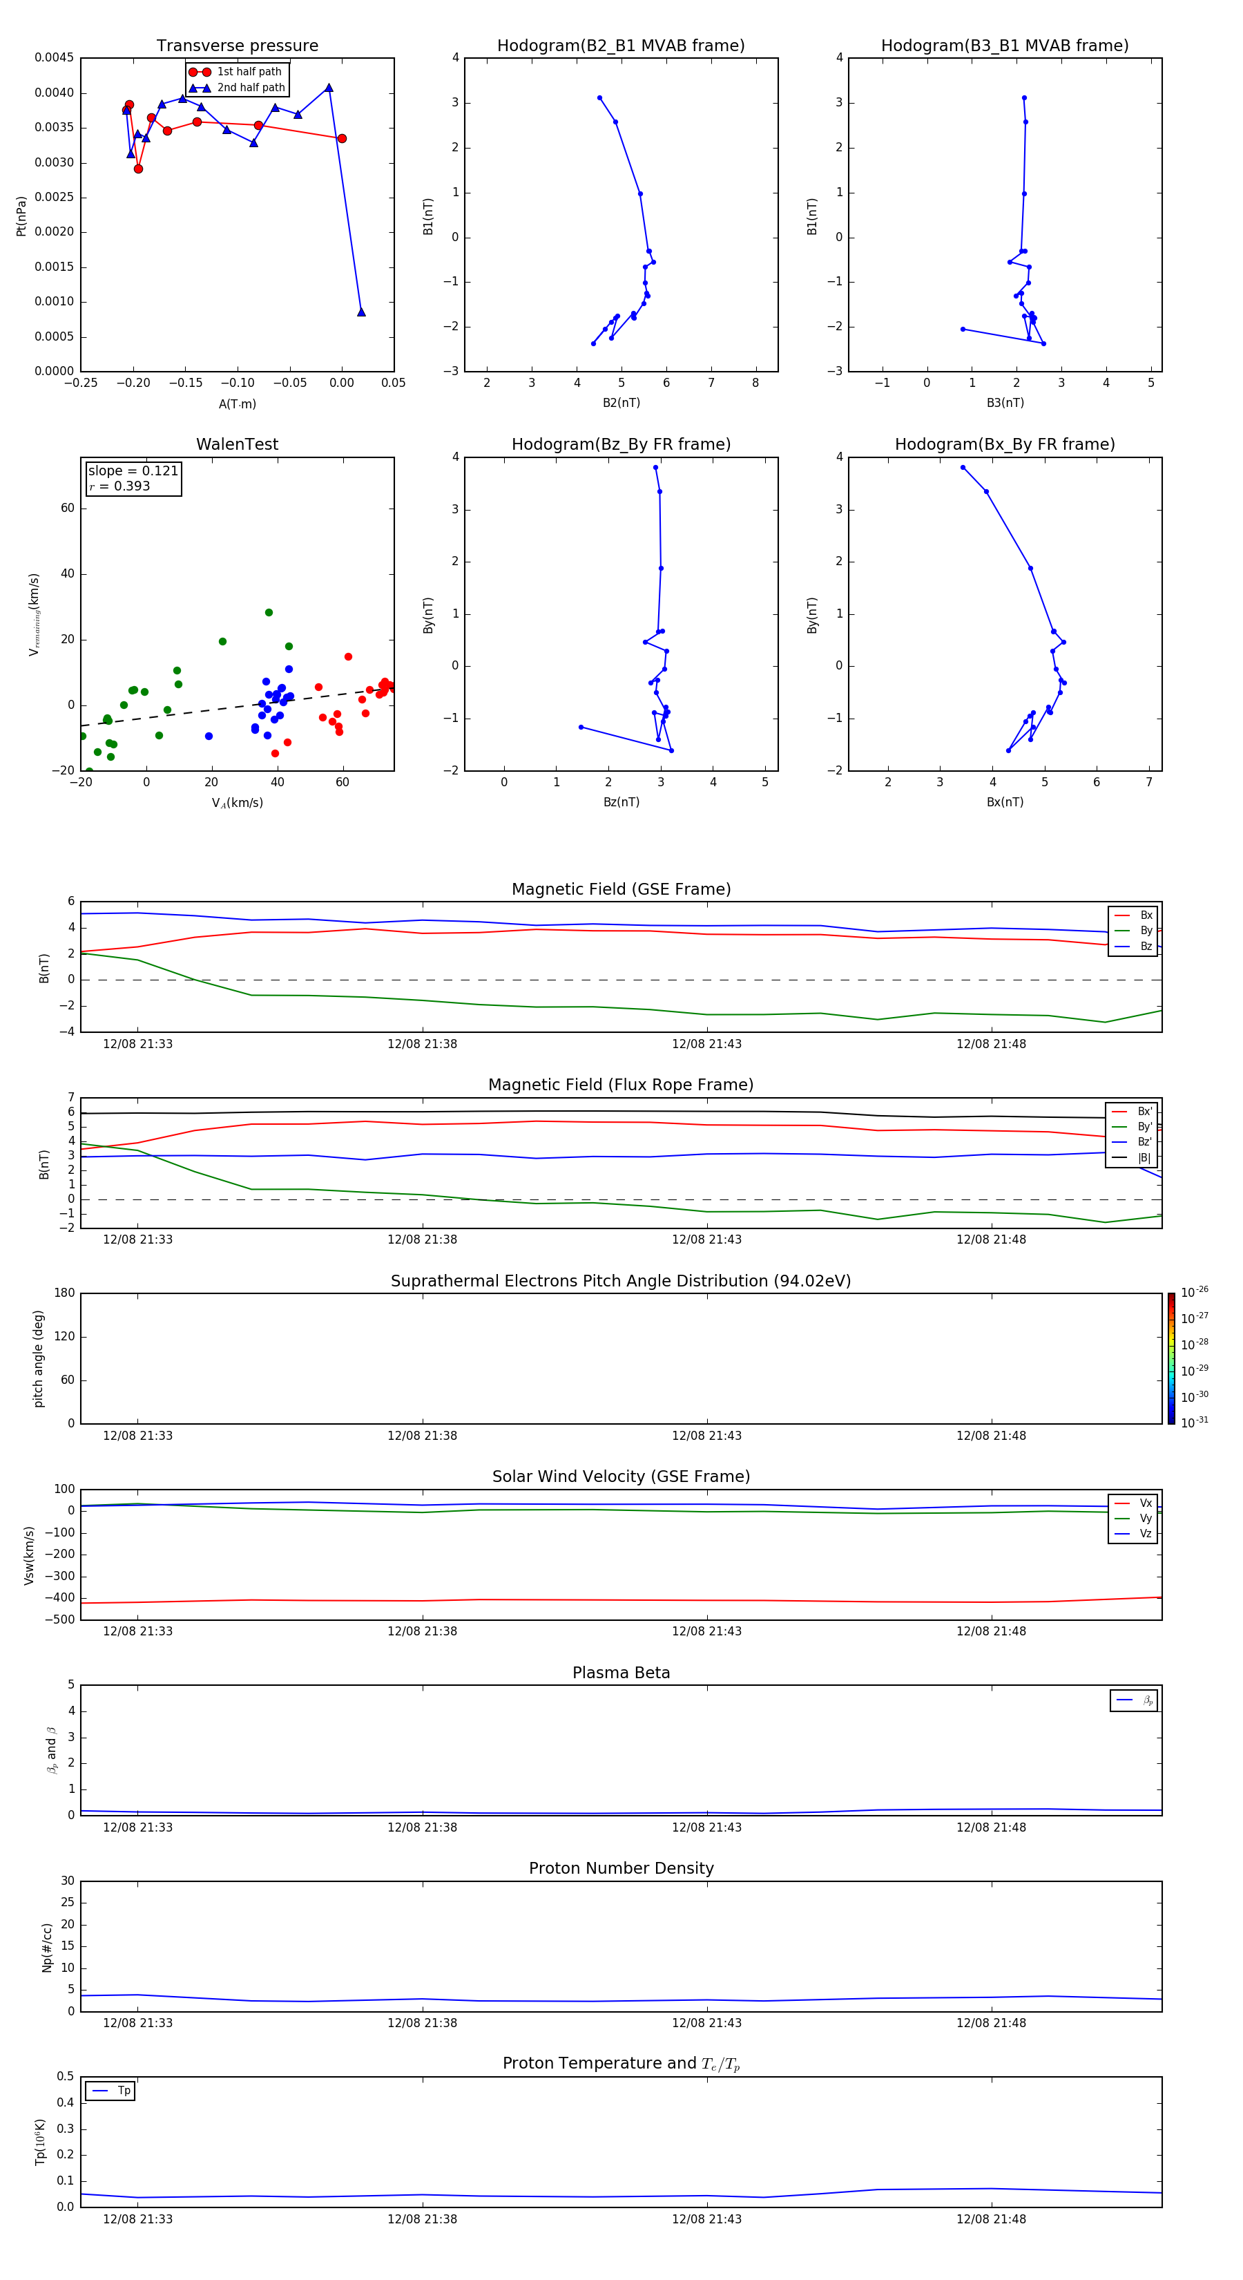Click 'Magnetic Field (Flux Rope Frame)' title
Screen dimensions: 1243x2280
pos(621,1085)
